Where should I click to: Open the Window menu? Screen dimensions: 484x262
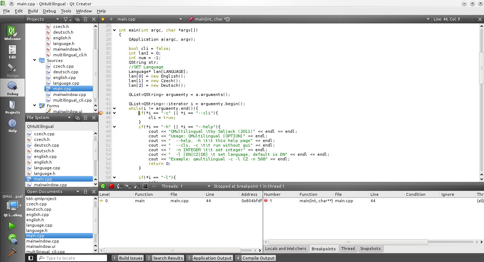pos(84,11)
